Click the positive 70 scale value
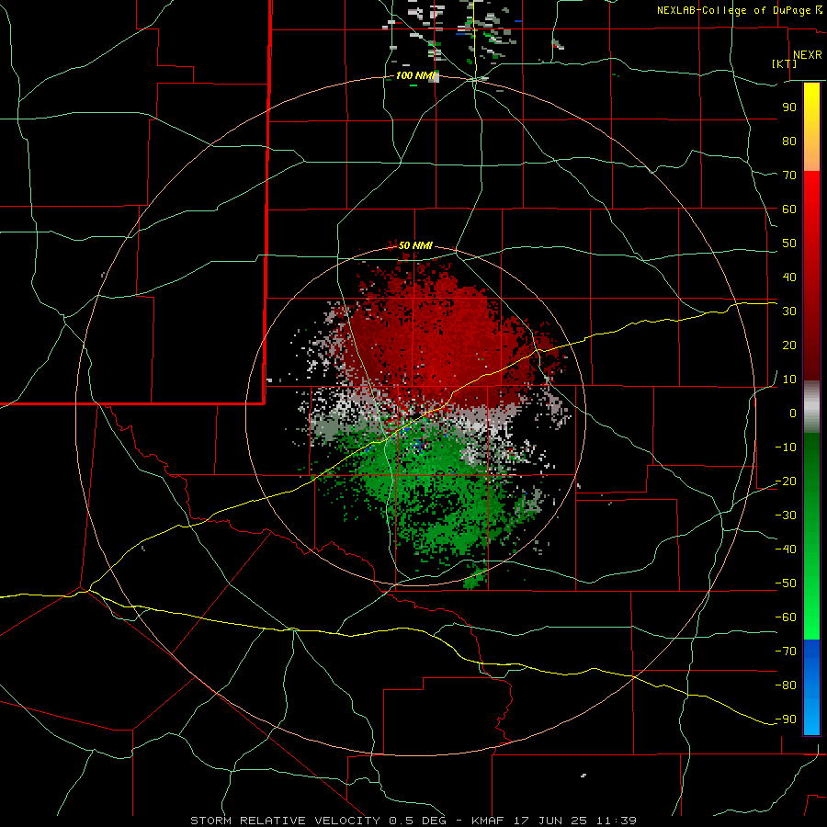827x827 pixels. coord(789,176)
